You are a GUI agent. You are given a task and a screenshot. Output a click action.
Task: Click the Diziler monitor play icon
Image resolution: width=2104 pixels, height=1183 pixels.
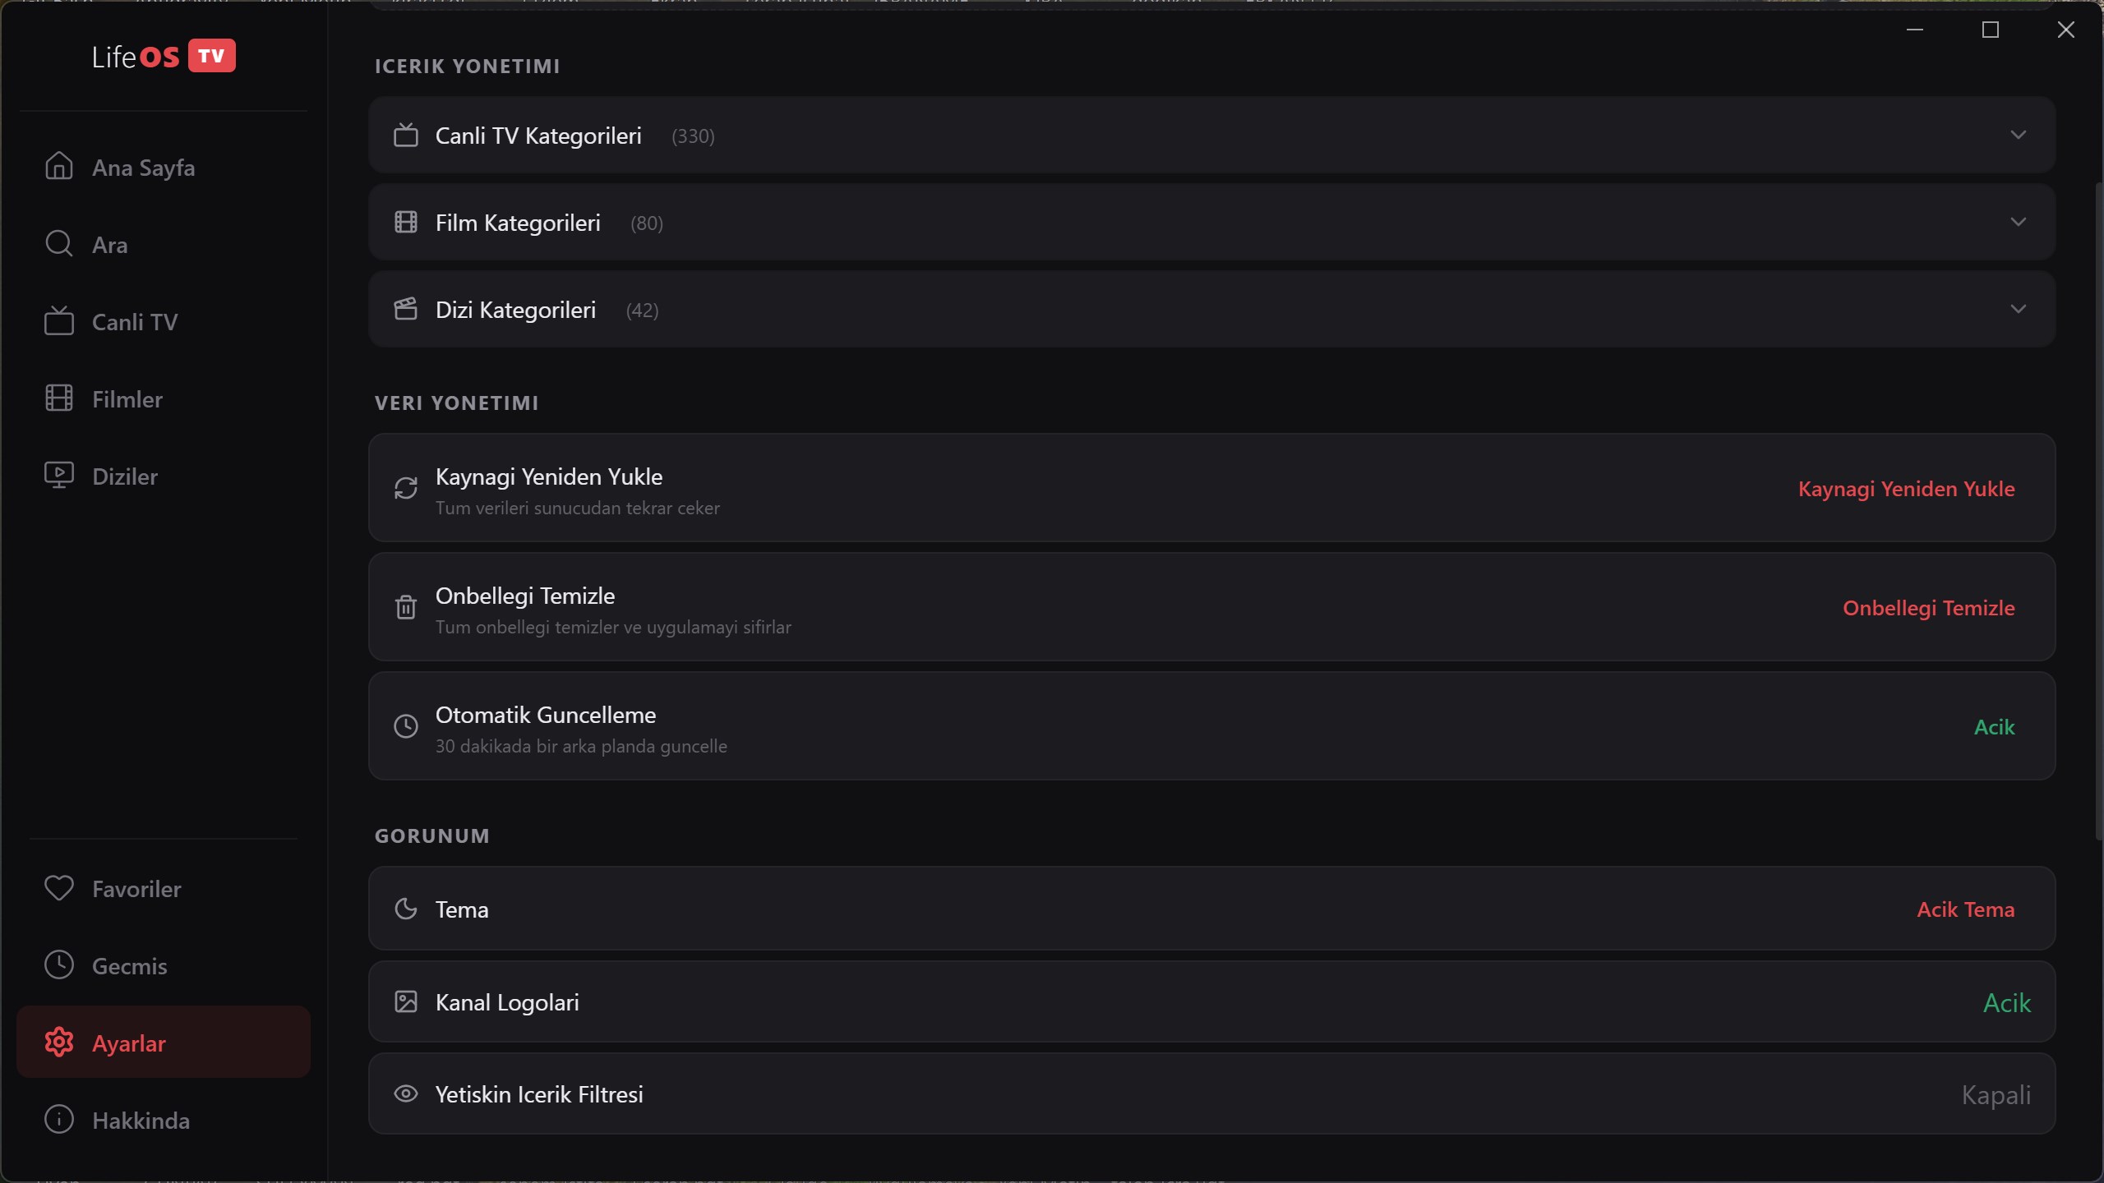tap(58, 475)
